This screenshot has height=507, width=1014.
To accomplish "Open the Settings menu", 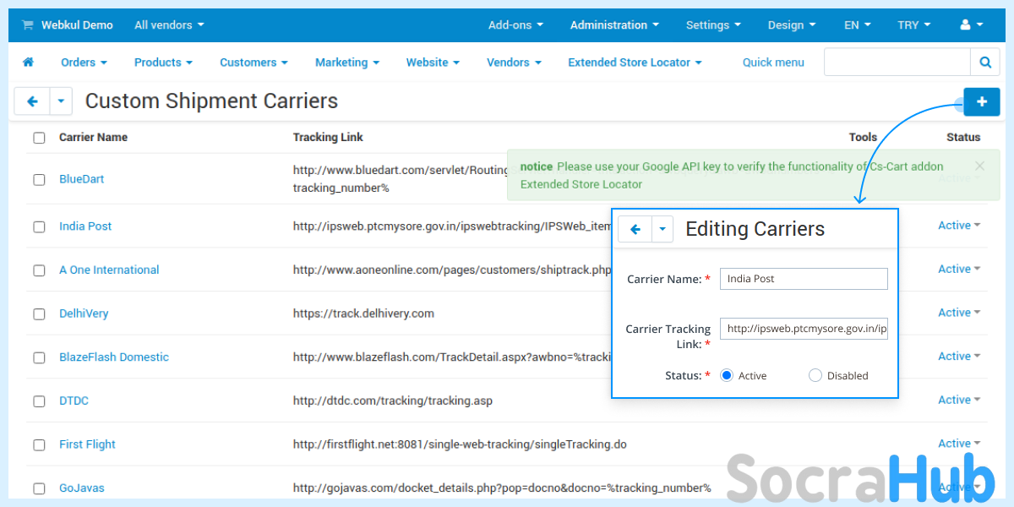I will coord(713,25).
